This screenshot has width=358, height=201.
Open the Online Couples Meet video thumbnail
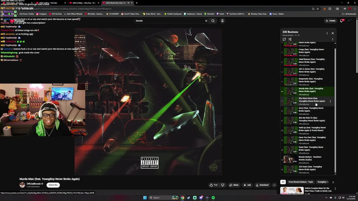[x=292, y=191]
